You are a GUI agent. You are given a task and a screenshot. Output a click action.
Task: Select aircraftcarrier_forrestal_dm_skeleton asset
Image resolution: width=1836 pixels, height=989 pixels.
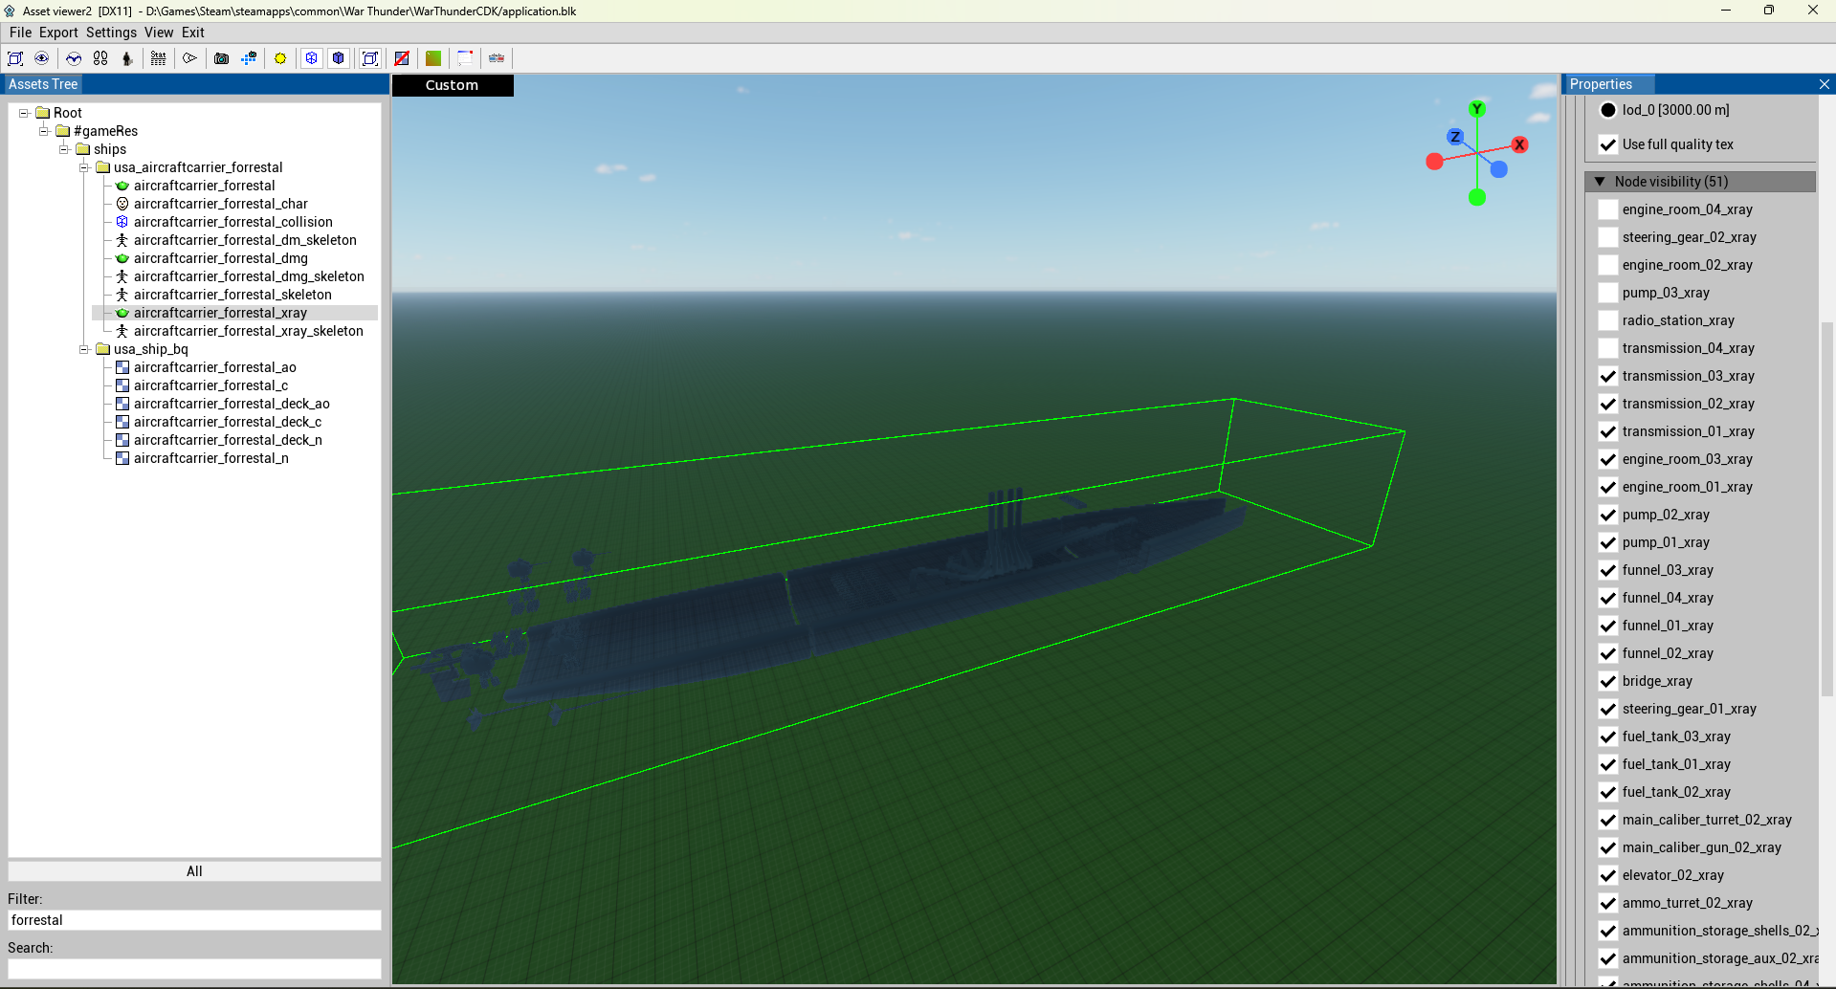[245, 240]
